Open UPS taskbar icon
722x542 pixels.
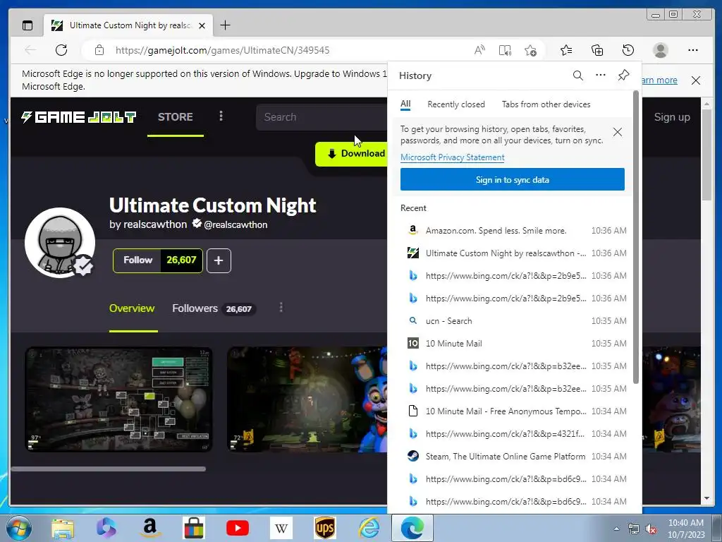[325, 528]
